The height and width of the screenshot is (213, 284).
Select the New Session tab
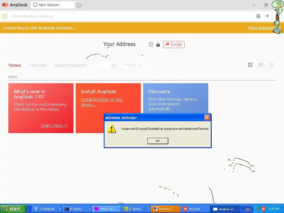52,5
